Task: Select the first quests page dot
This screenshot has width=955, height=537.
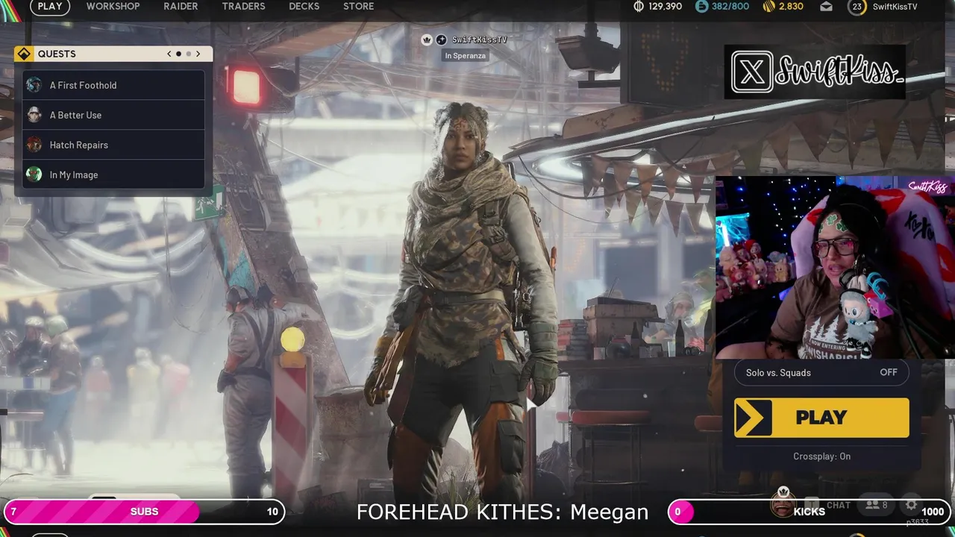Action: [178, 54]
